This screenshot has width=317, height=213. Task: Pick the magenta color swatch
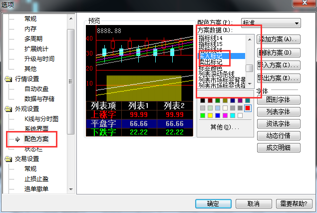pyautogui.click(x=225, y=115)
